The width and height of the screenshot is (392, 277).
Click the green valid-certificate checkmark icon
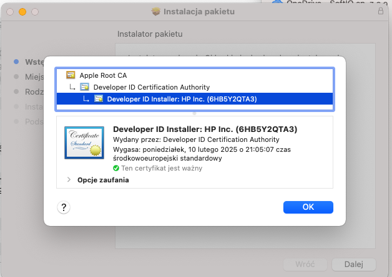coord(116,168)
